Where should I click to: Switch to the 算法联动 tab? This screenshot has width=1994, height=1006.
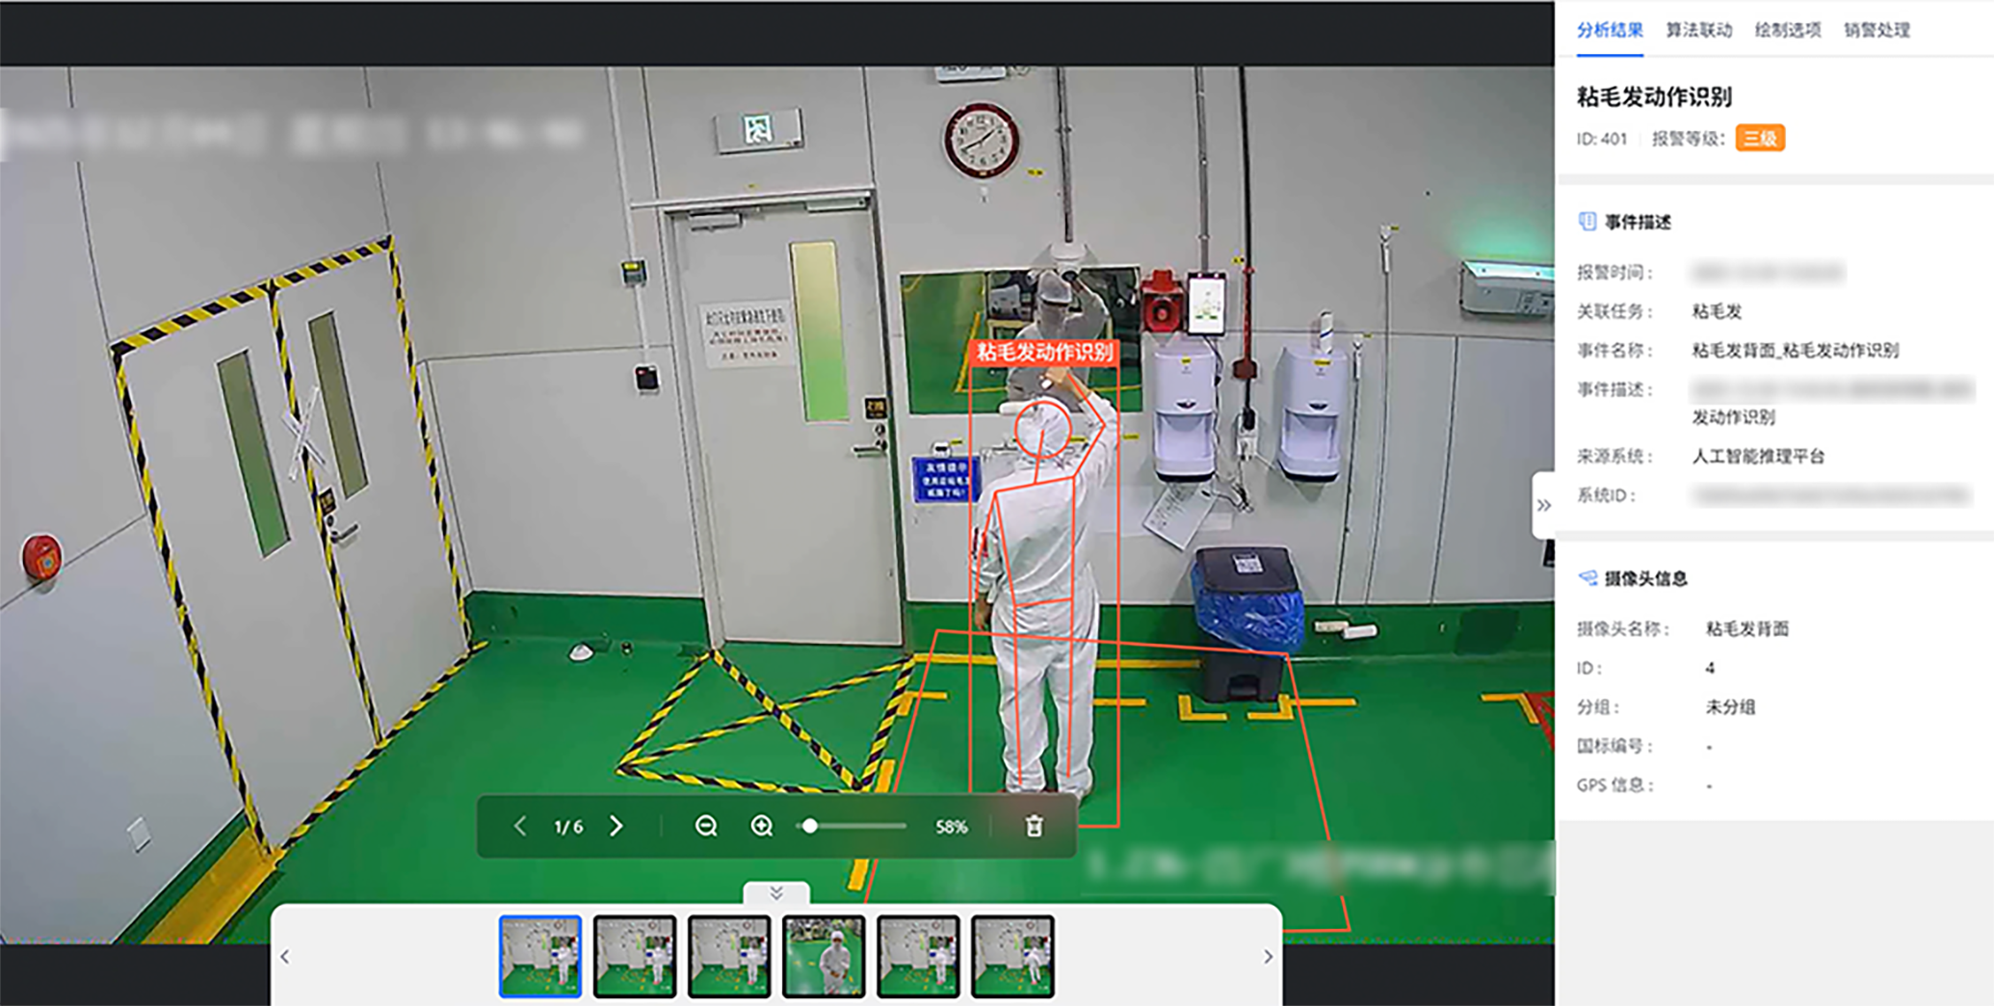click(x=1699, y=30)
